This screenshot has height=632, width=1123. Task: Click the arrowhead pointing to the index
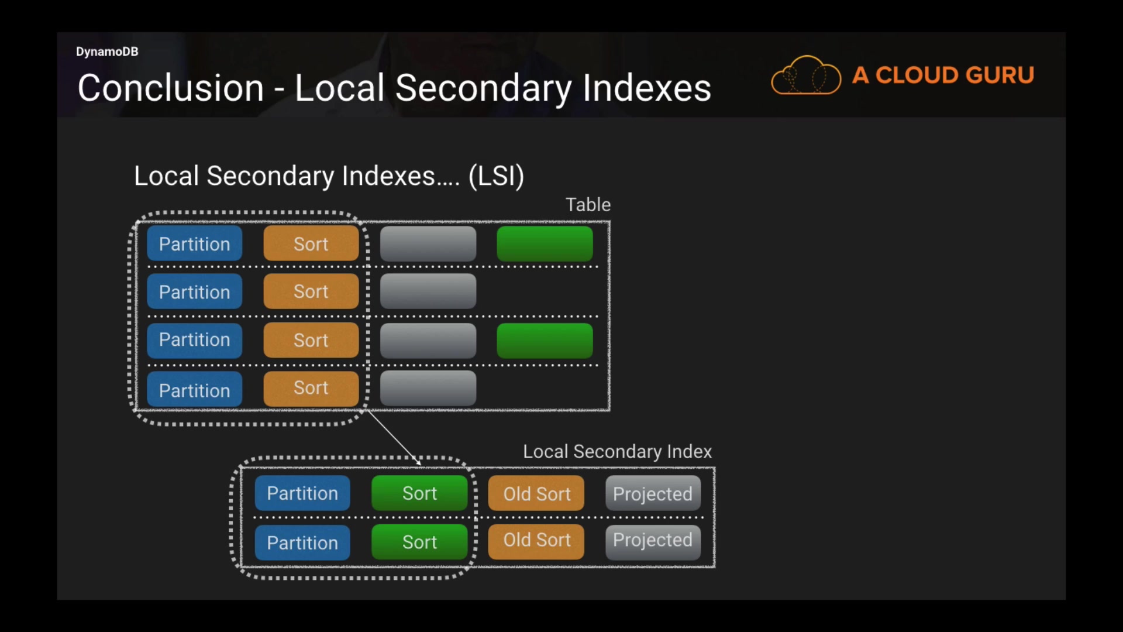(418, 462)
